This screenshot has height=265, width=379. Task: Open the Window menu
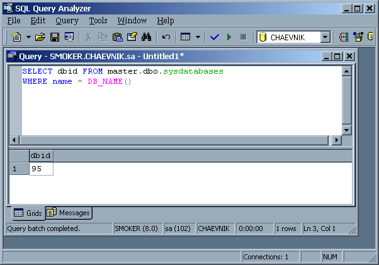tap(132, 21)
